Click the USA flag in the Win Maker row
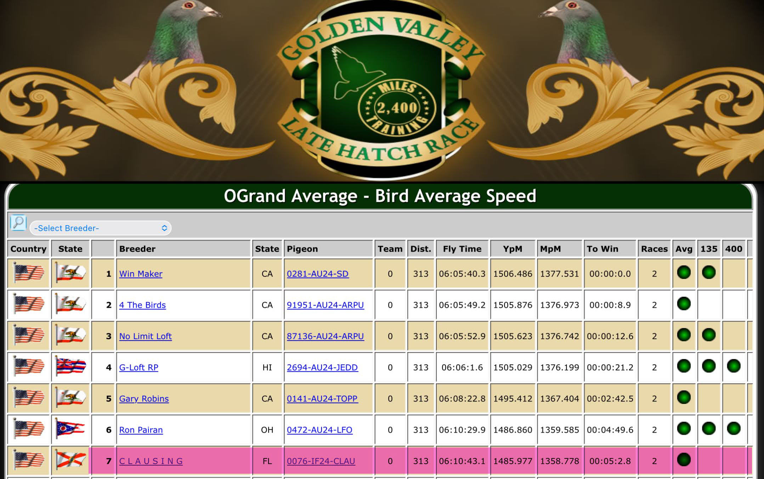764x479 pixels. [28, 273]
